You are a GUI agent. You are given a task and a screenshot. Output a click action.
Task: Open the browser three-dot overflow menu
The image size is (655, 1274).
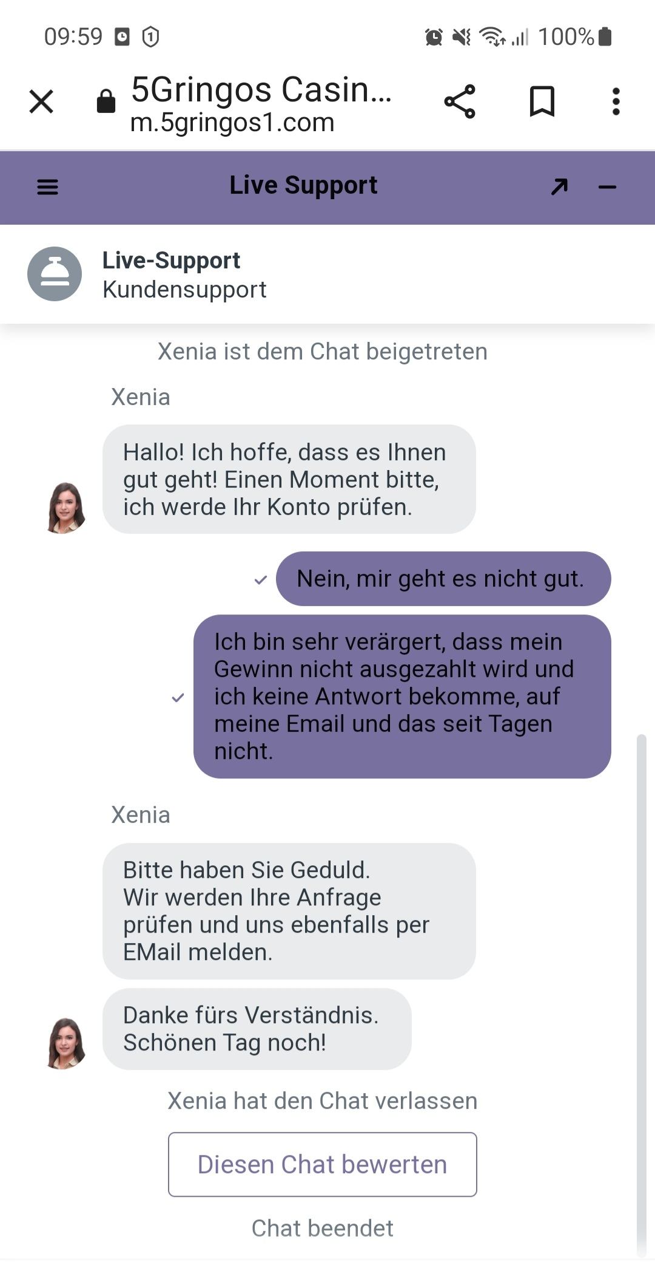[616, 101]
